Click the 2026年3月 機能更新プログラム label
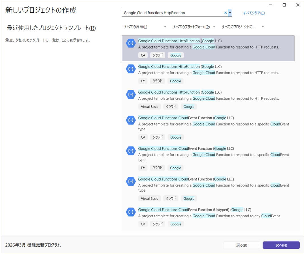Screen dimensions: 305x254 click(x=33, y=245)
